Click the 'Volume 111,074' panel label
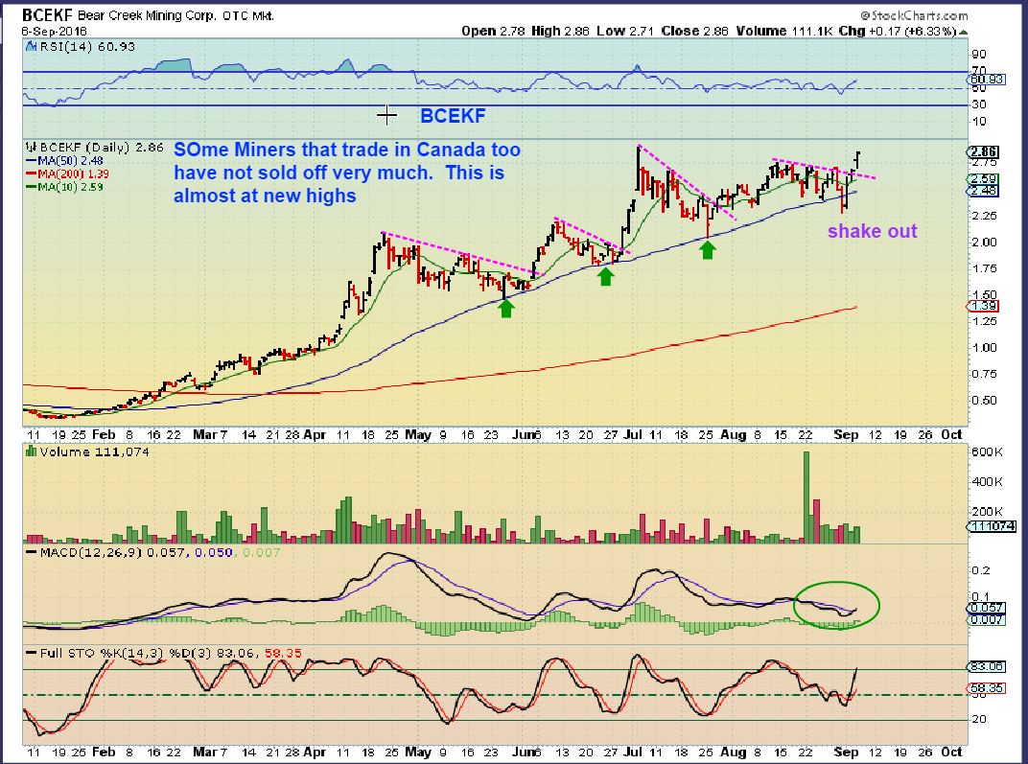The image size is (1028, 764). click(x=94, y=451)
